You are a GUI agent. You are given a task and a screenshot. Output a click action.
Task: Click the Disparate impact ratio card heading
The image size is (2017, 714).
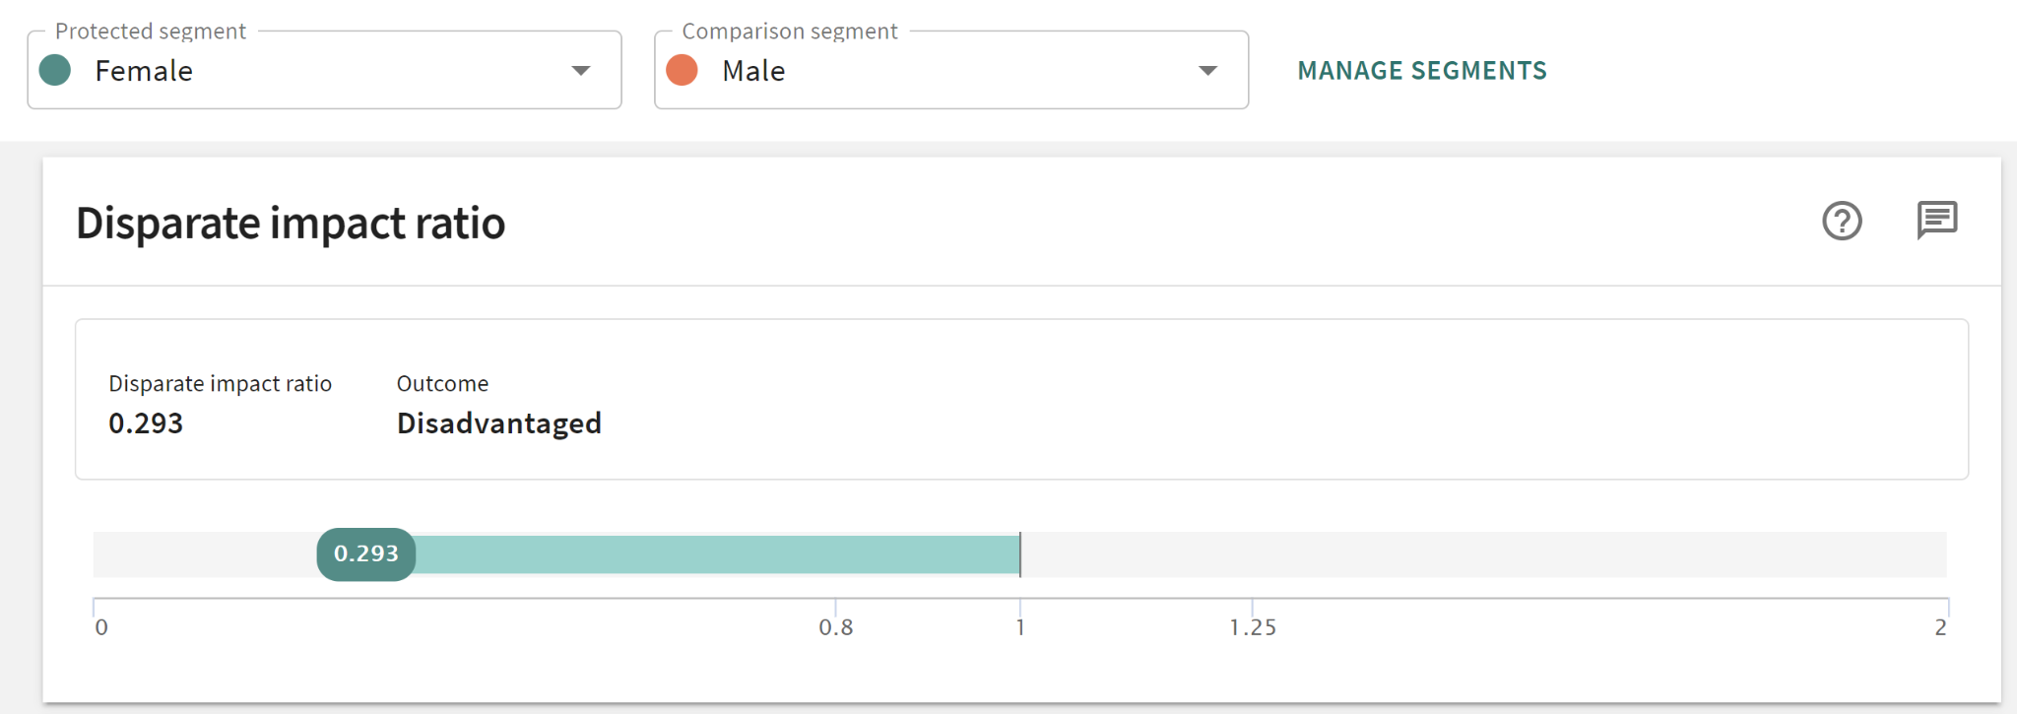click(x=291, y=223)
